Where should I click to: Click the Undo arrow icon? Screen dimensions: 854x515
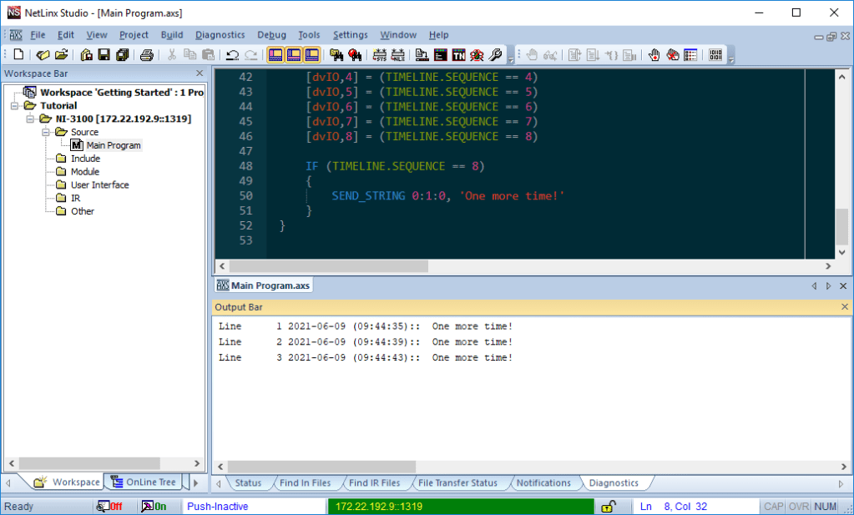pyautogui.click(x=233, y=55)
